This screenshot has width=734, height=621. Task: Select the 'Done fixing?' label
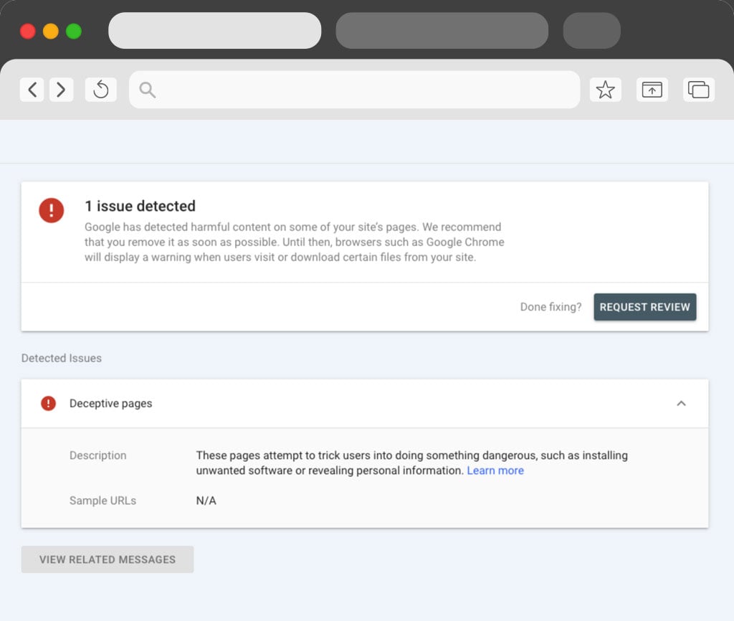pos(550,306)
